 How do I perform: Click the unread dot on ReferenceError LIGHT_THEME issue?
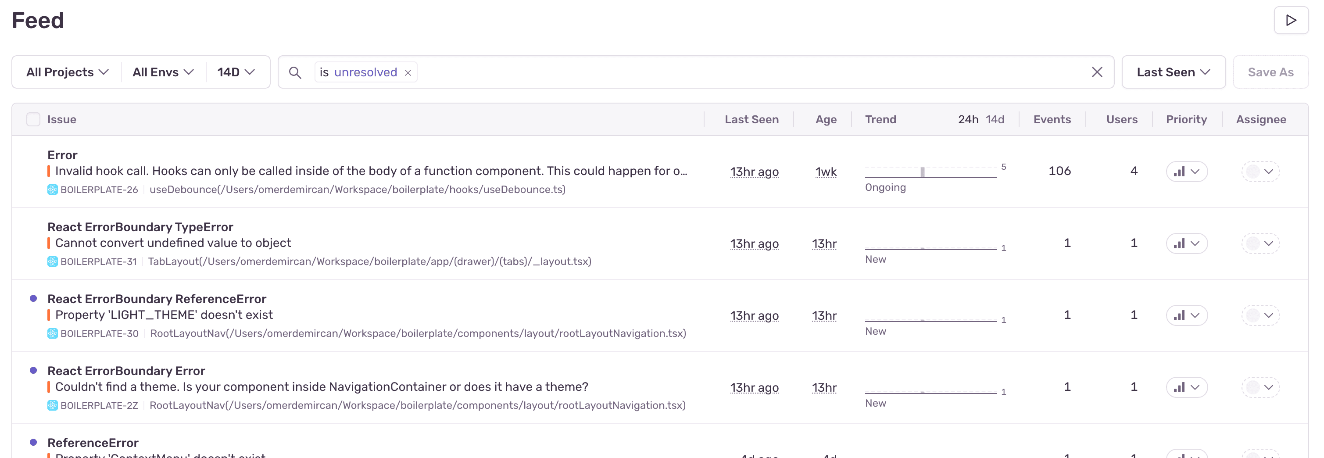pyautogui.click(x=33, y=299)
